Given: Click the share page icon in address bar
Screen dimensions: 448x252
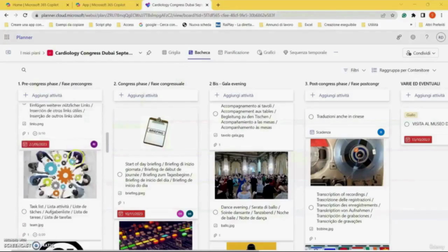Looking at the screenshot, I should [x=383, y=15].
